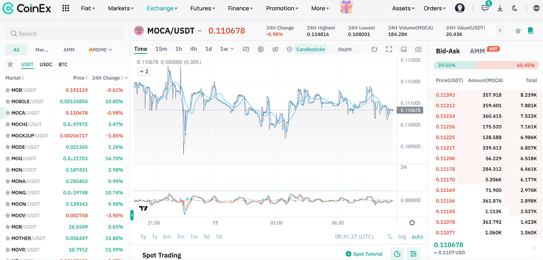Click the indicators plus icon on chart toolbar

pyautogui.click(x=289, y=49)
